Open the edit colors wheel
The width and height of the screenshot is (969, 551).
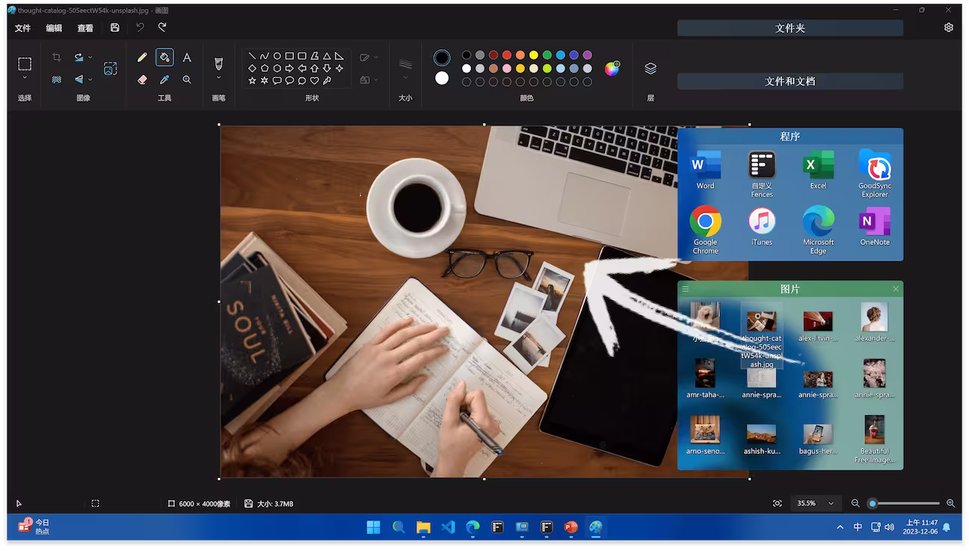pyautogui.click(x=612, y=69)
